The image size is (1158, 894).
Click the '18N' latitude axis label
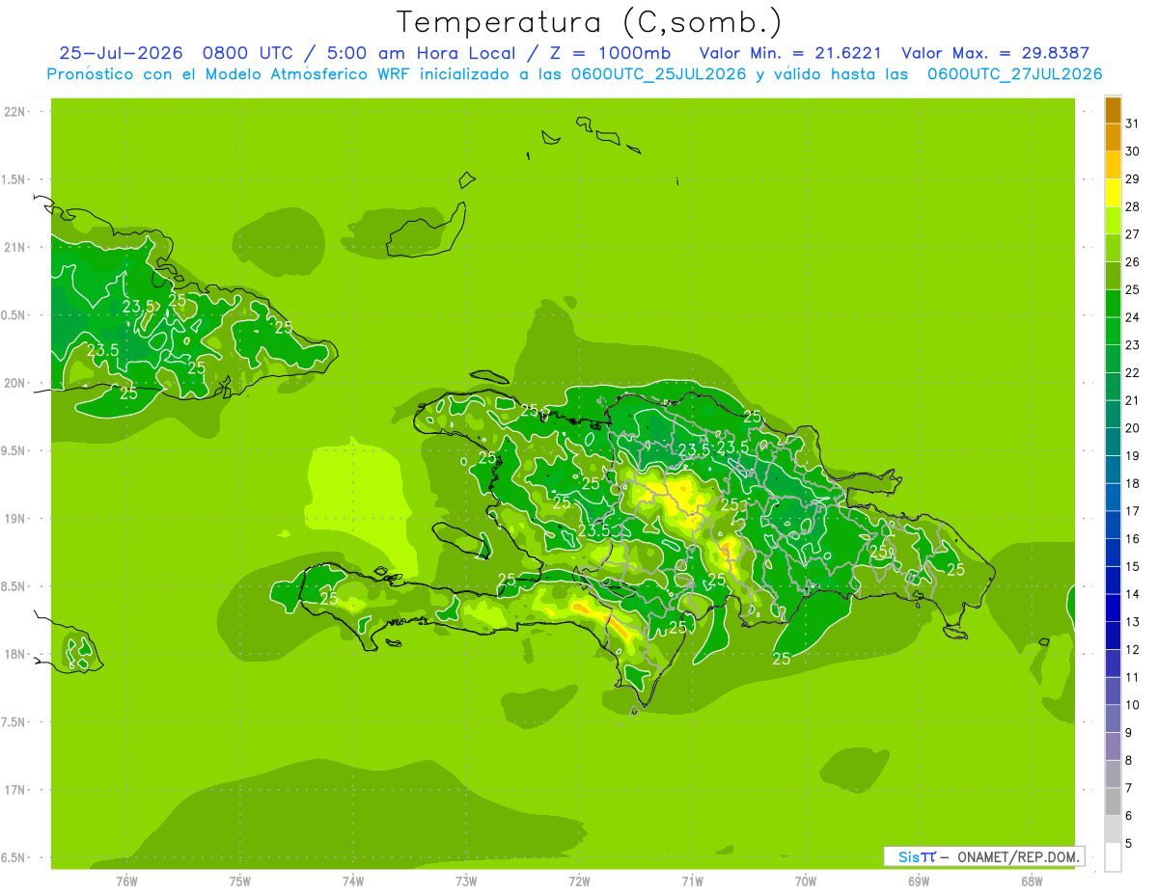[x=15, y=654]
